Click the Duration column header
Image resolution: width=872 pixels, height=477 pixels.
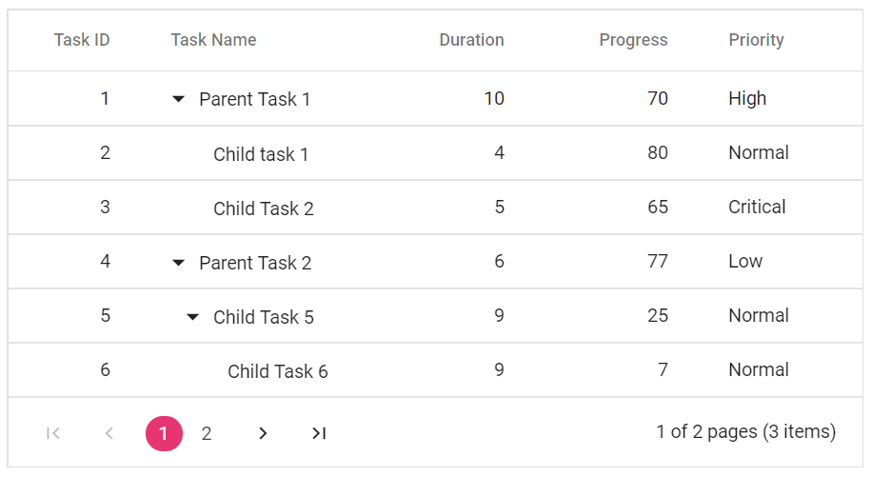point(471,40)
